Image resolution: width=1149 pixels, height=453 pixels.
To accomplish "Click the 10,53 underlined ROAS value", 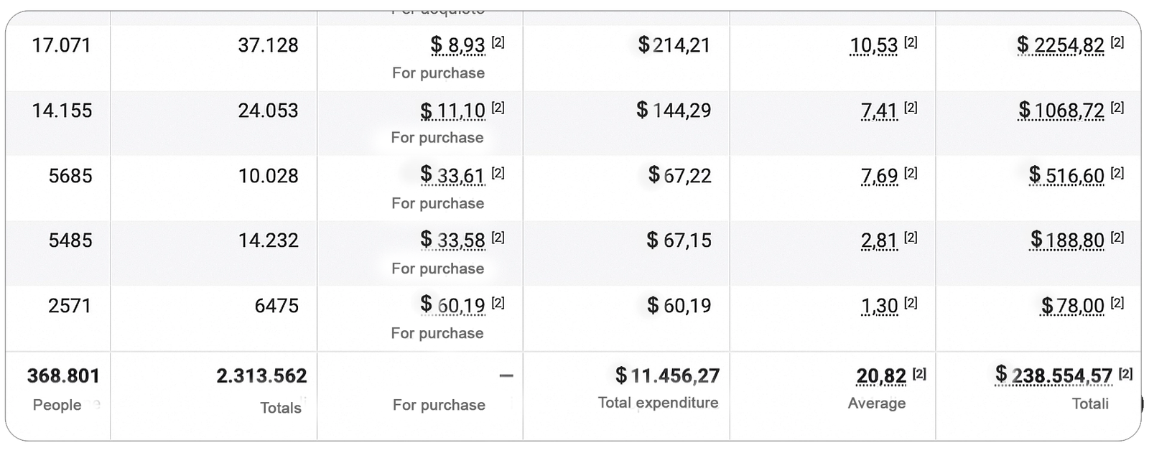I will 873,46.
